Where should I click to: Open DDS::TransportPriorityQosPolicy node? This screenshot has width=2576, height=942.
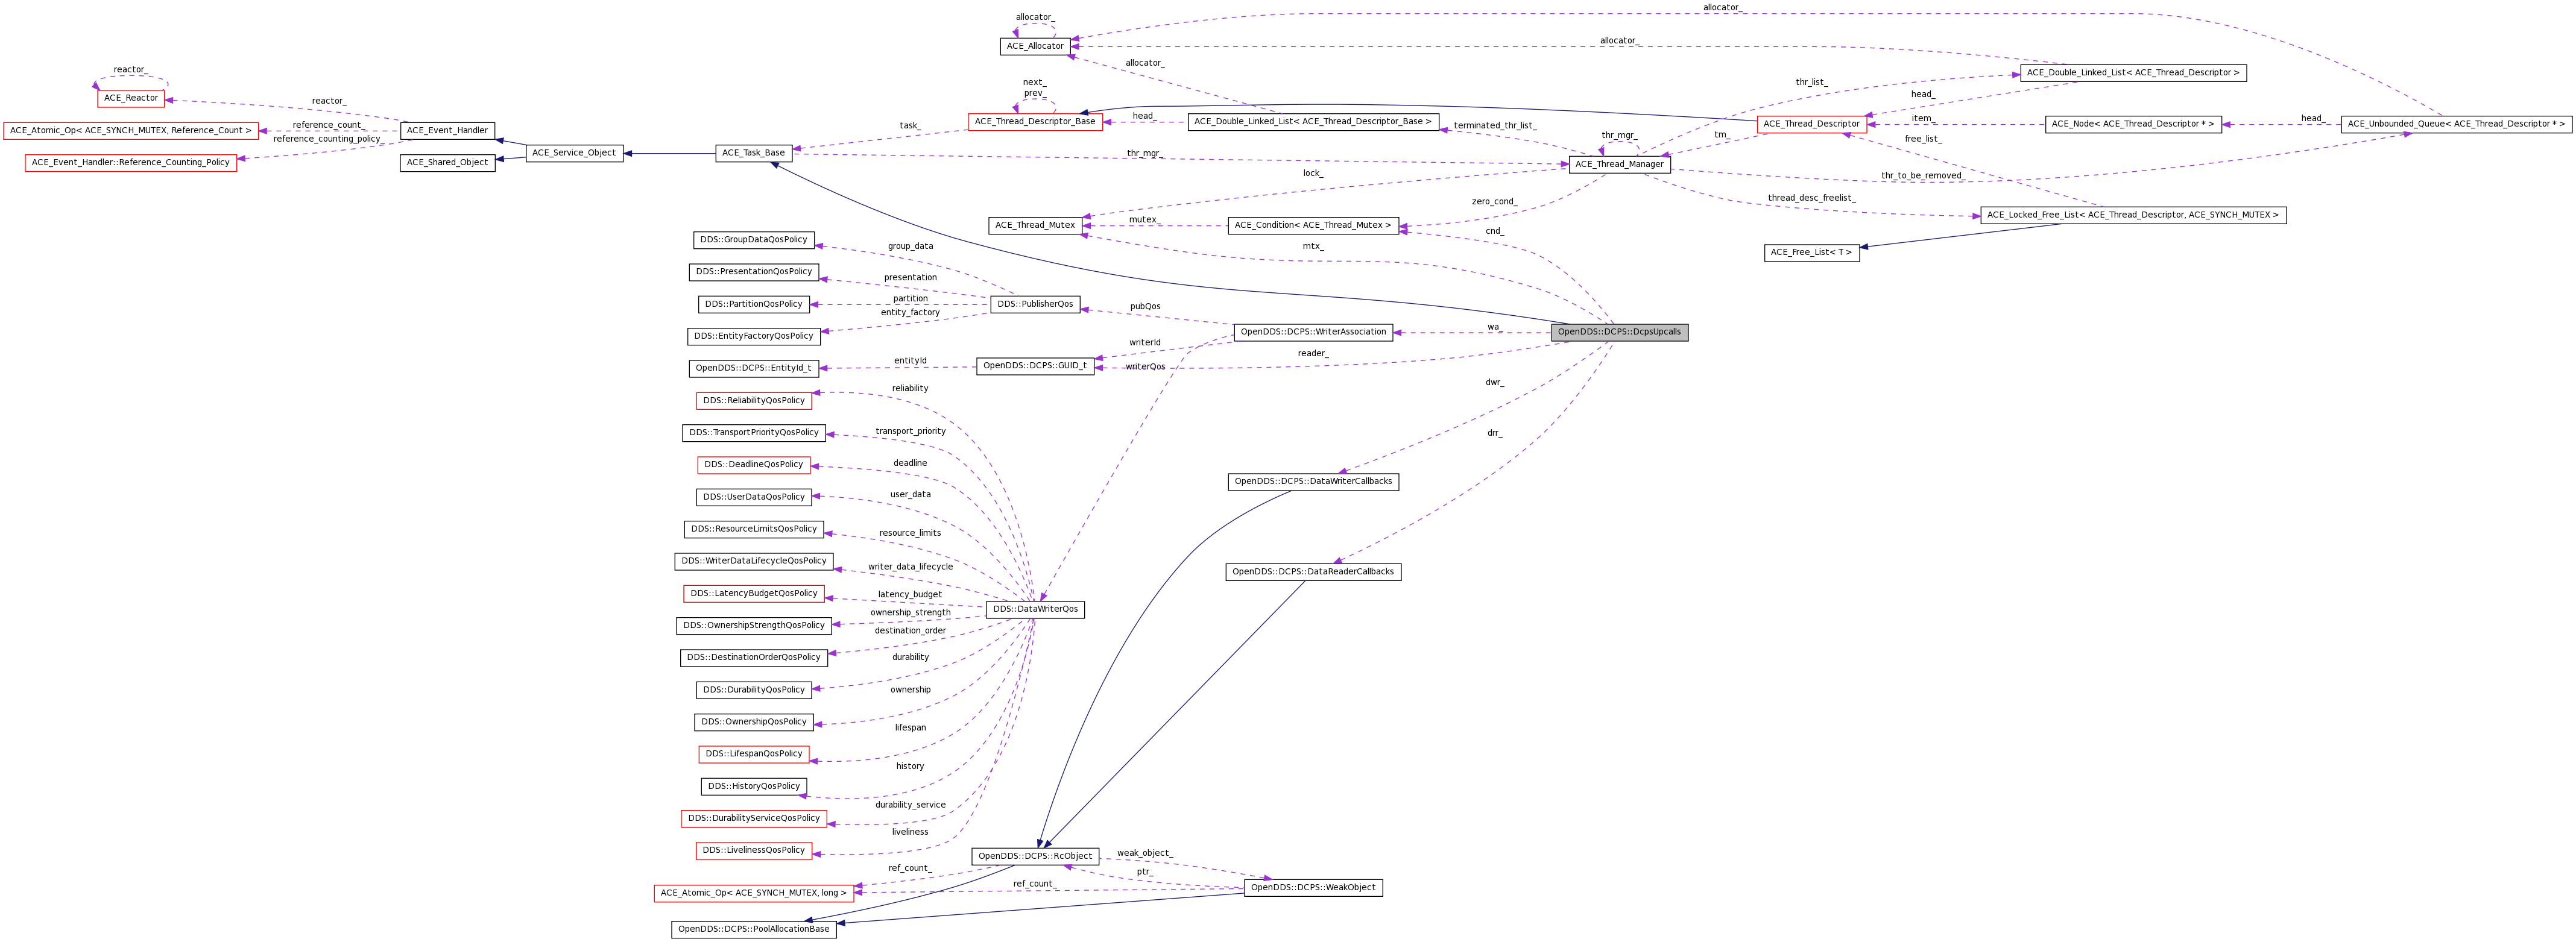point(753,433)
